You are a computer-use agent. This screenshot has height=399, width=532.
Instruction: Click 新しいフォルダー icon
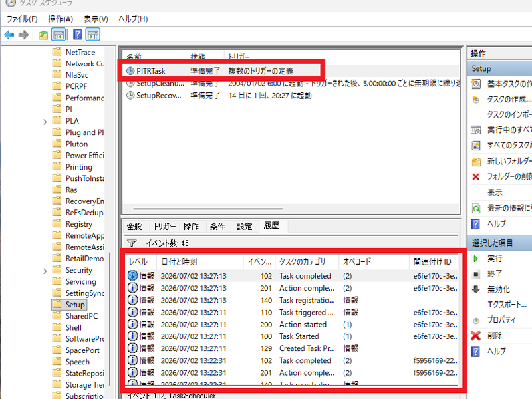tap(476, 161)
